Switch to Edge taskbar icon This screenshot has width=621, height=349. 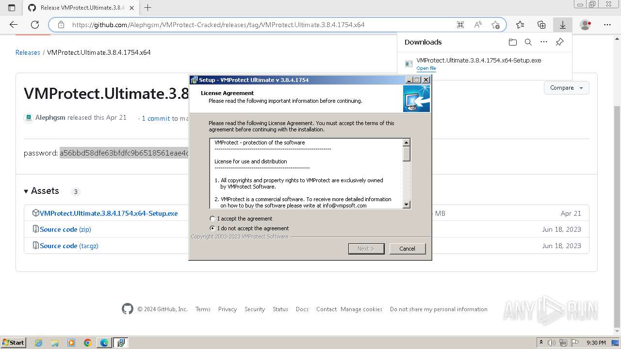(104, 343)
